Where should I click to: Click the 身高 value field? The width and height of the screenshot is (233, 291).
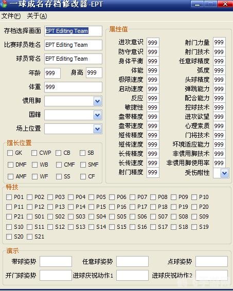coord(94,72)
